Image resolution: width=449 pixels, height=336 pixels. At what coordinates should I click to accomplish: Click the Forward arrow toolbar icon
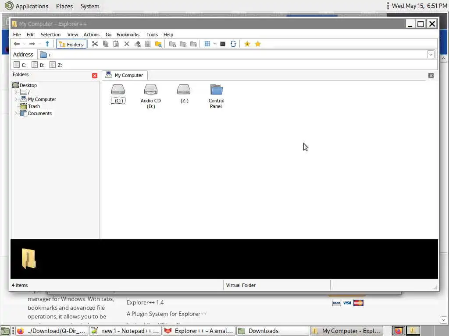[x=32, y=44]
